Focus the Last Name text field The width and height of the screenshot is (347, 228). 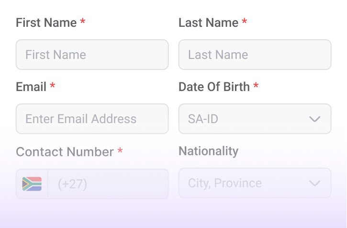pos(255,55)
